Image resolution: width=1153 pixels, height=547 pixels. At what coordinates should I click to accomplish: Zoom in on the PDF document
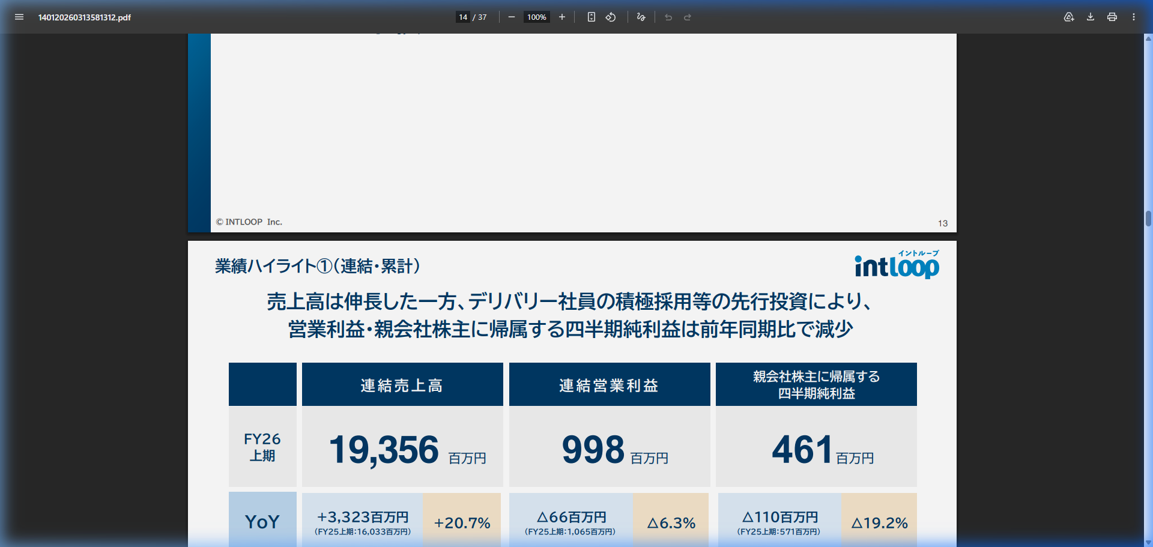[561, 17]
